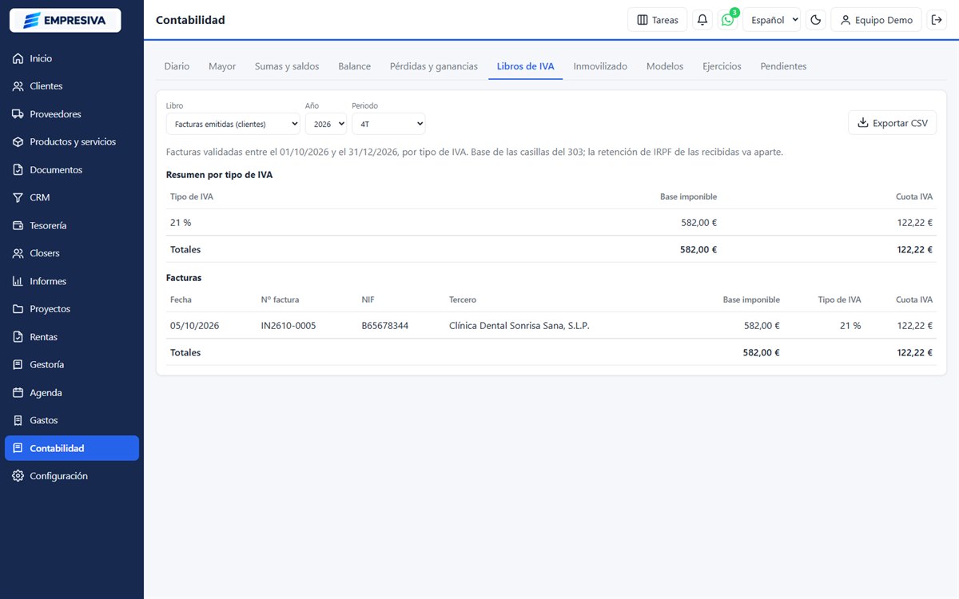Click the Clientes people icon
The image size is (959, 599).
pyautogui.click(x=18, y=86)
